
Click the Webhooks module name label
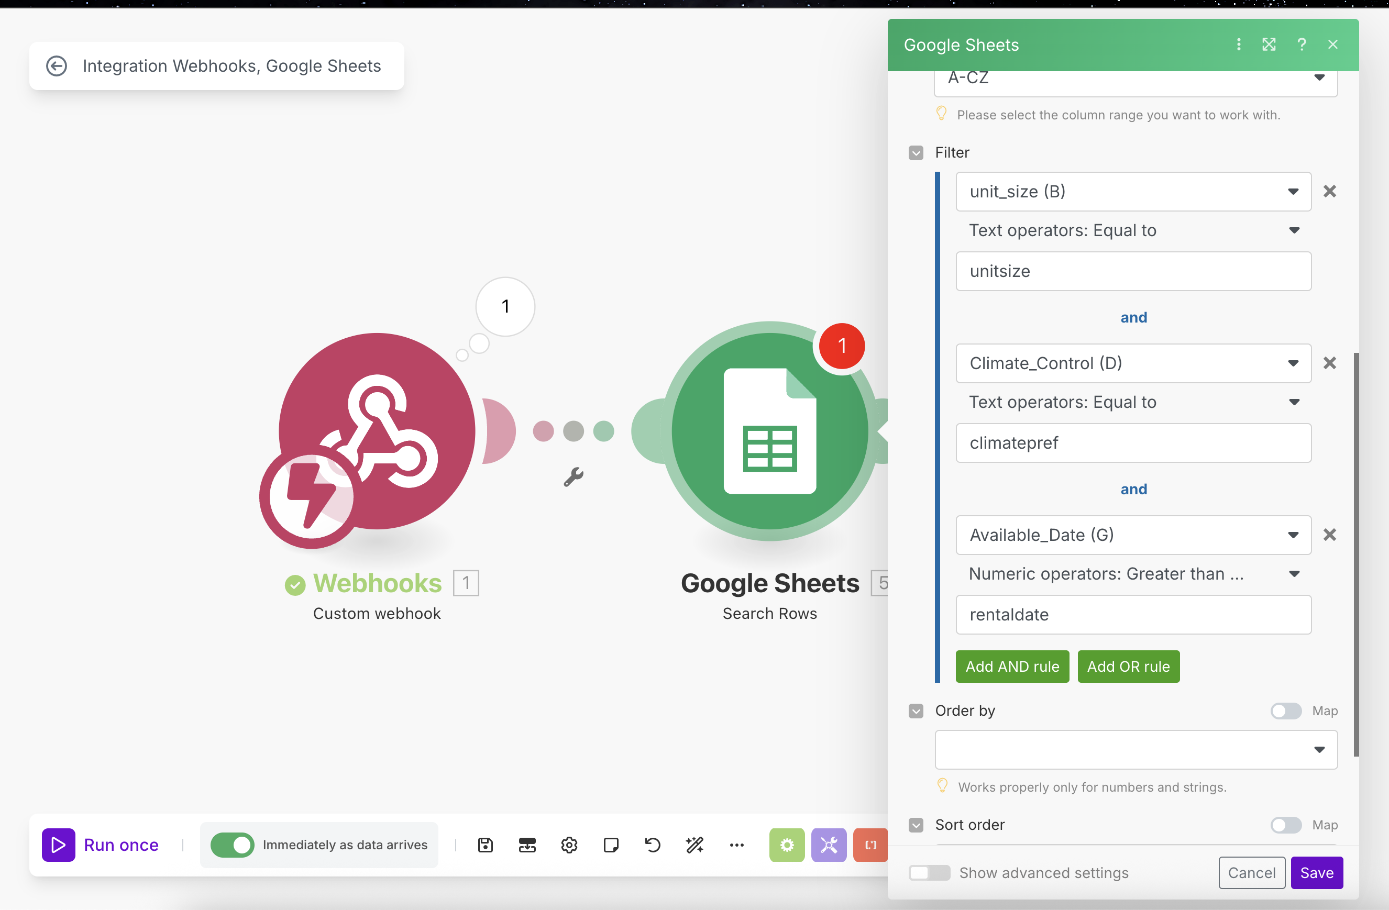coord(377,583)
